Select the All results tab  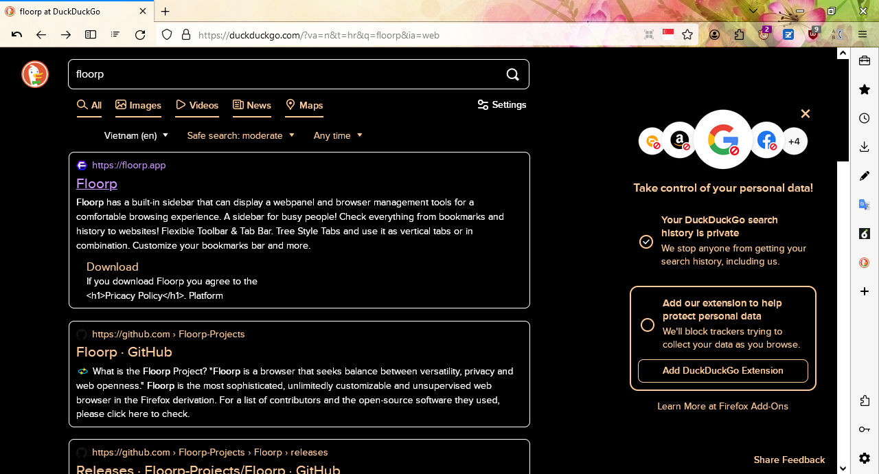pos(89,105)
